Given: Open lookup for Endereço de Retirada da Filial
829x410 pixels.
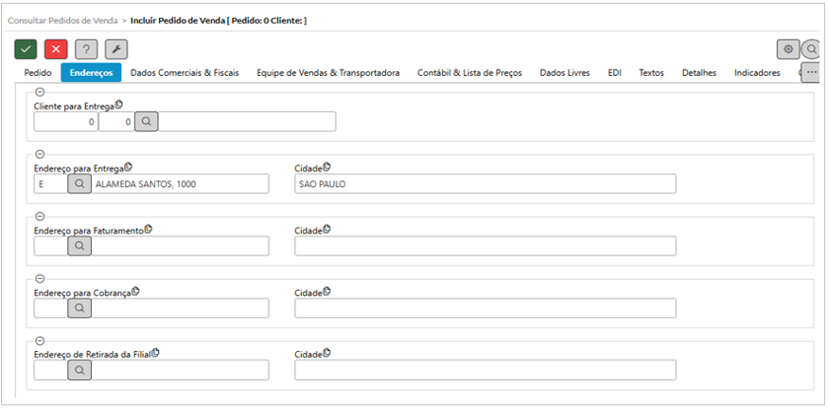Looking at the screenshot, I should click(79, 371).
